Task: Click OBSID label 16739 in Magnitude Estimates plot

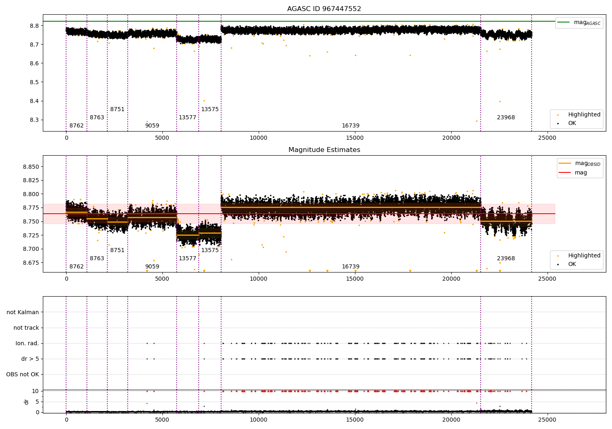Action: [350, 266]
